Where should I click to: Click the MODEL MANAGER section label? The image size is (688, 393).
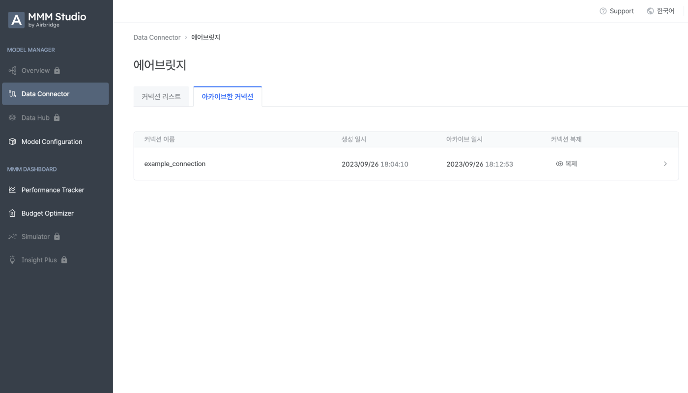tap(31, 50)
